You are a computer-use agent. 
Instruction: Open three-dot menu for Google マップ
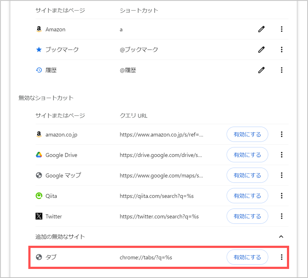(281, 175)
